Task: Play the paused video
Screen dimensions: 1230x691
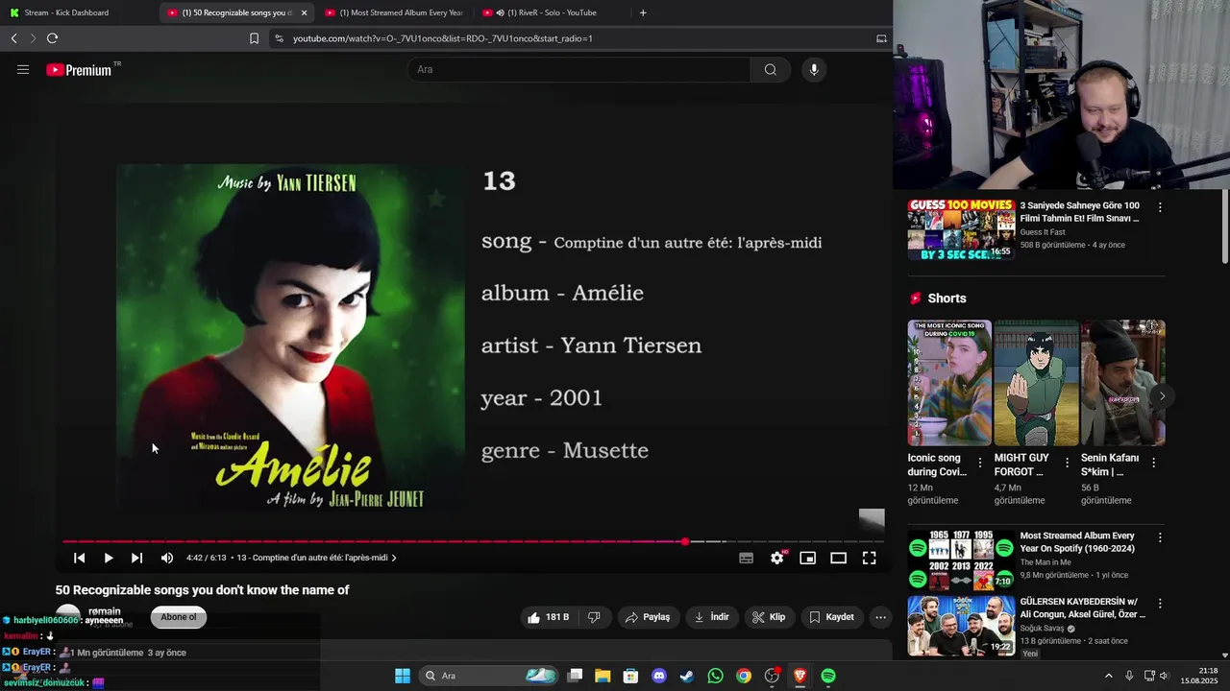Action: (x=109, y=558)
